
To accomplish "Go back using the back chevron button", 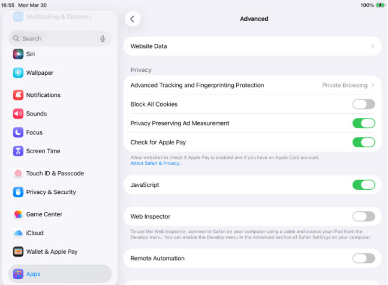I will pyautogui.click(x=133, y=19).
